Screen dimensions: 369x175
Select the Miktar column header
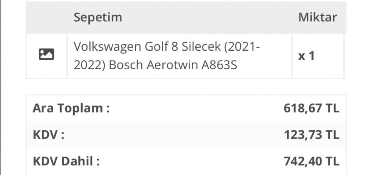(x=318, y=17)
